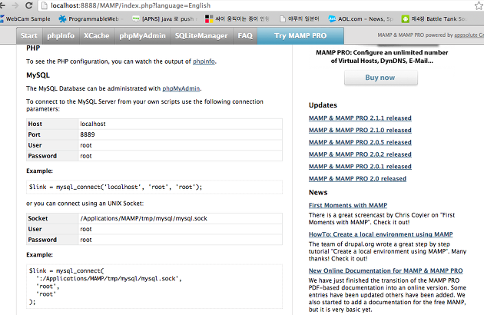Open MAMP & MAMP PRO 2.1.1 released
Viewport: 484px width, 315px height.
(360, 118)
